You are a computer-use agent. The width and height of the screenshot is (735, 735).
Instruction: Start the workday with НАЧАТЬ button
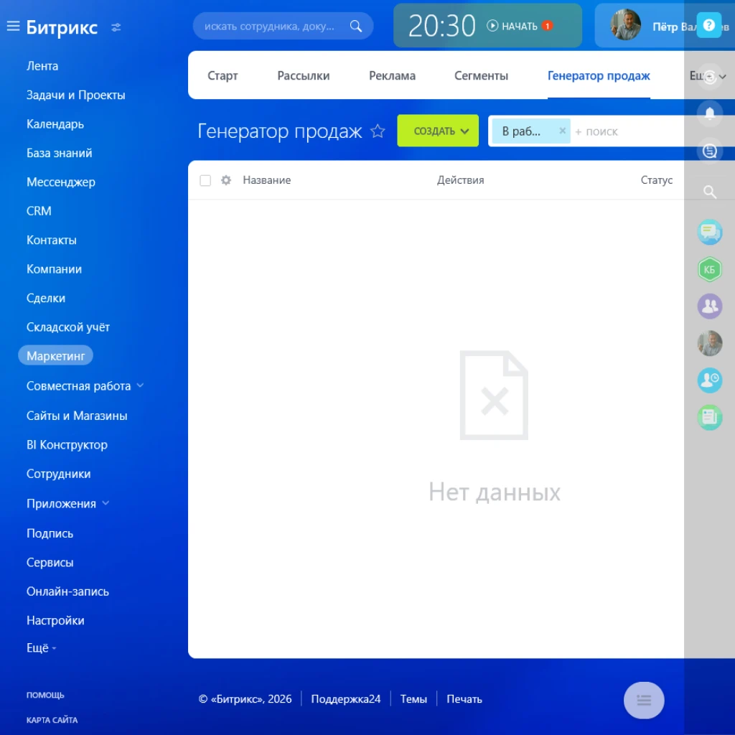click(512, 26)
